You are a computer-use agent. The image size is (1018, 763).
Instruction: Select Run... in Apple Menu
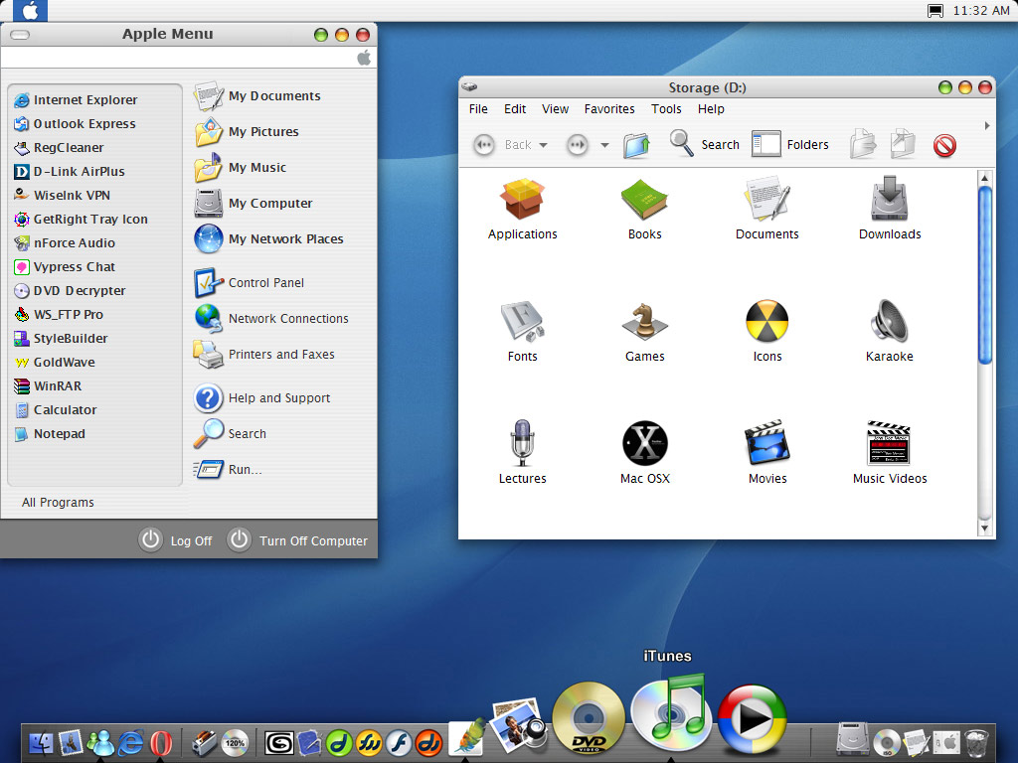click(228, 469)
